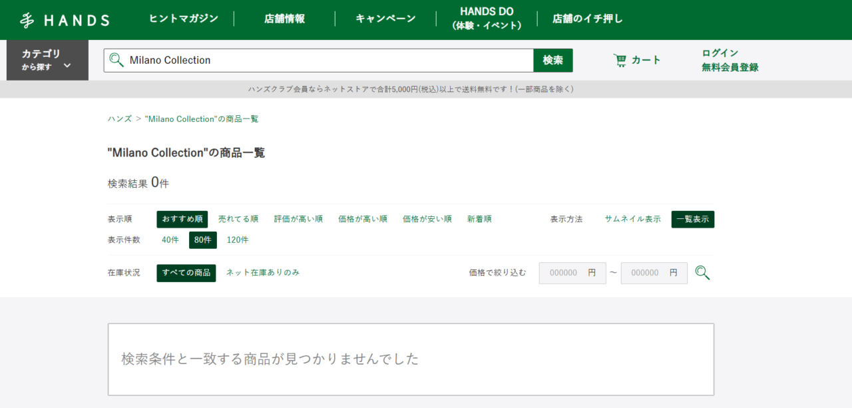Click the minimum price input field
This screenshot has height=408, width=852.
(x=572, y=273)
